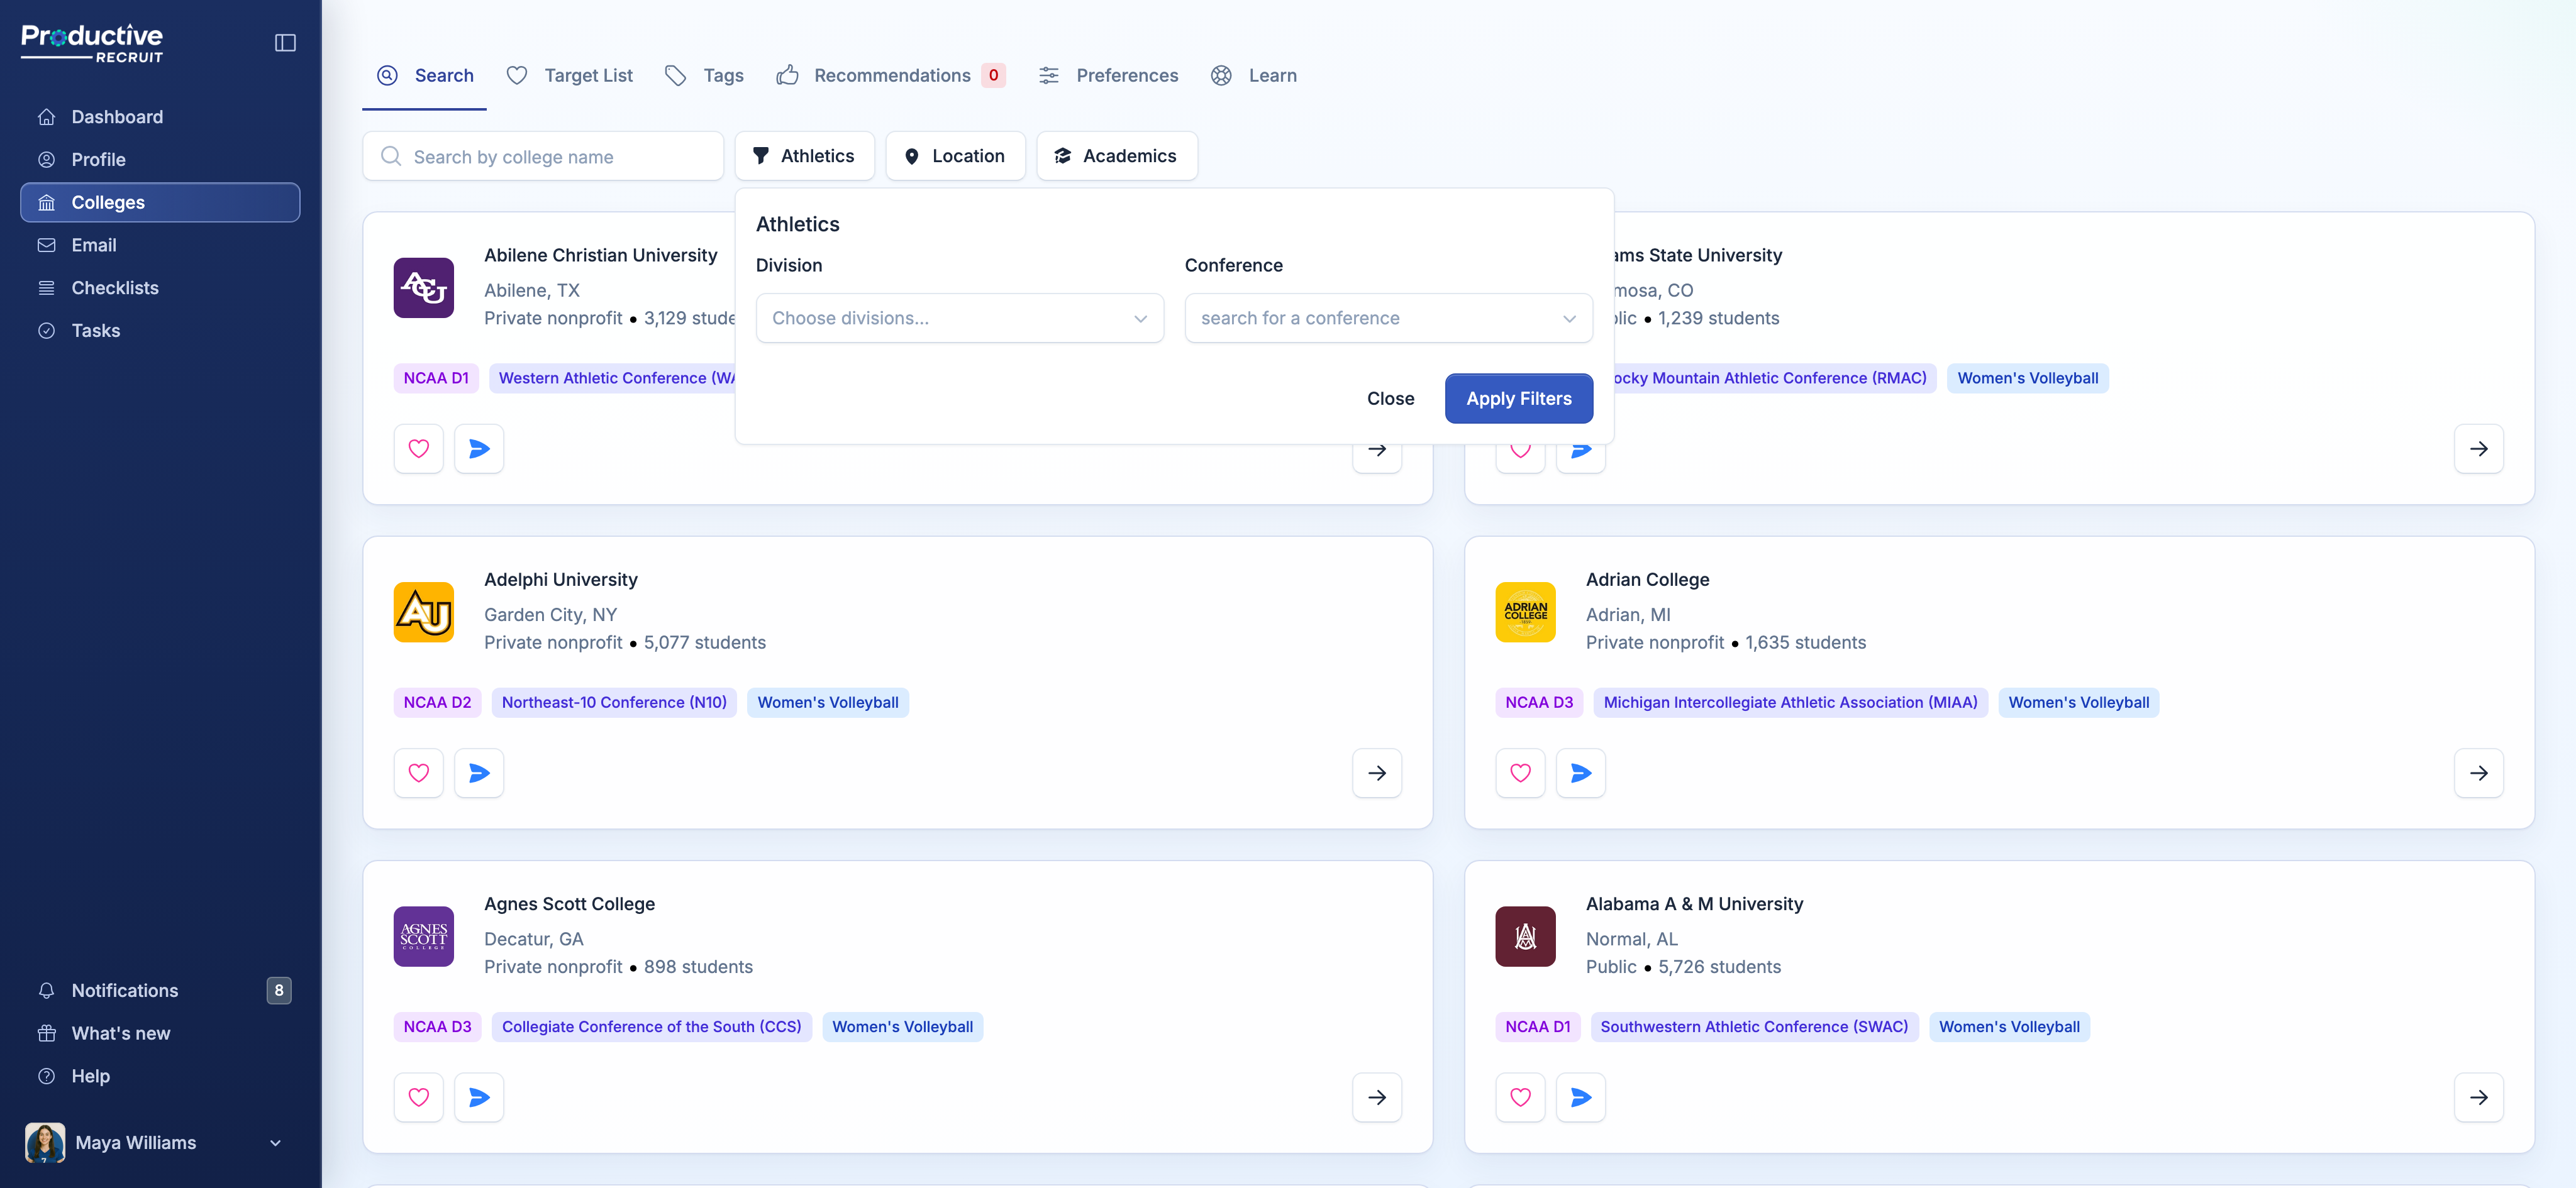Image resolution: width=2576 pixels, height=1188 pixels.
Task: Open What's new in sidebar
Action: (160, 1033)
